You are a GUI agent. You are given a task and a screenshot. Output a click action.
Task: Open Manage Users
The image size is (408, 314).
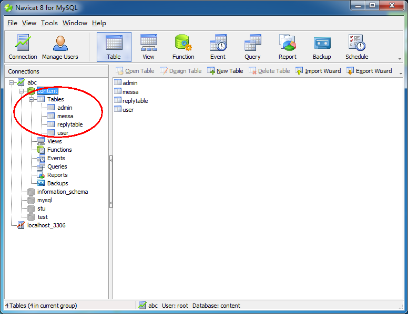60,47
